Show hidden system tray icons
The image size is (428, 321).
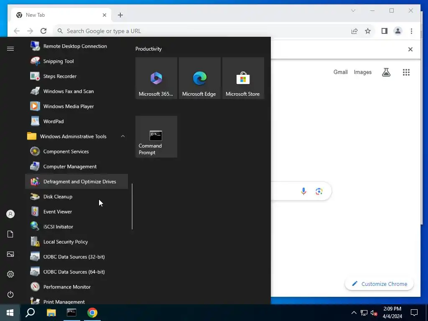pyautogui.click(x=354, y=313)
